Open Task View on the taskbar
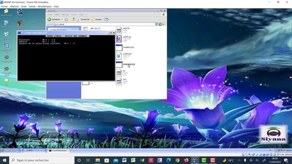Image resolution: width=292 pixels, height=164 pixels. [88, 160]
